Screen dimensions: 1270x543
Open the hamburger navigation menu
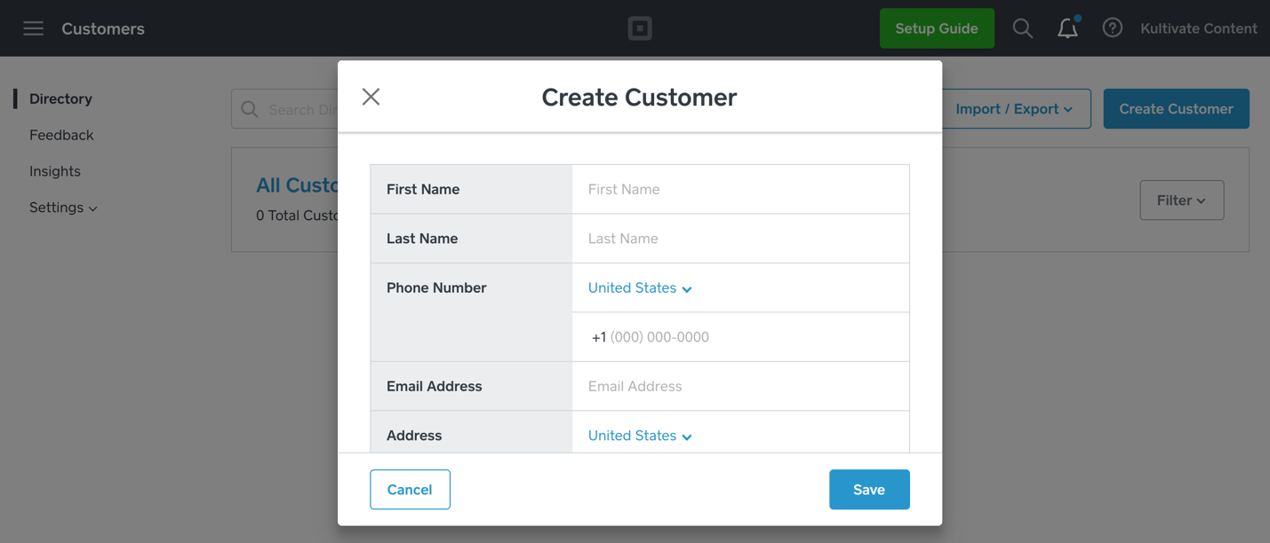tap(34, 28)
